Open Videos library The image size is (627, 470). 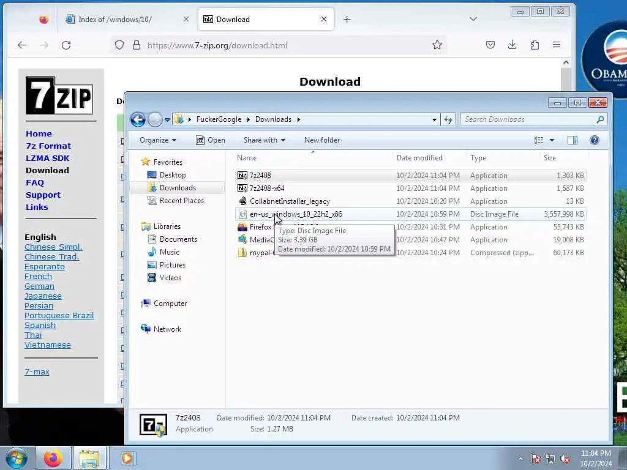tap(170, 277)
